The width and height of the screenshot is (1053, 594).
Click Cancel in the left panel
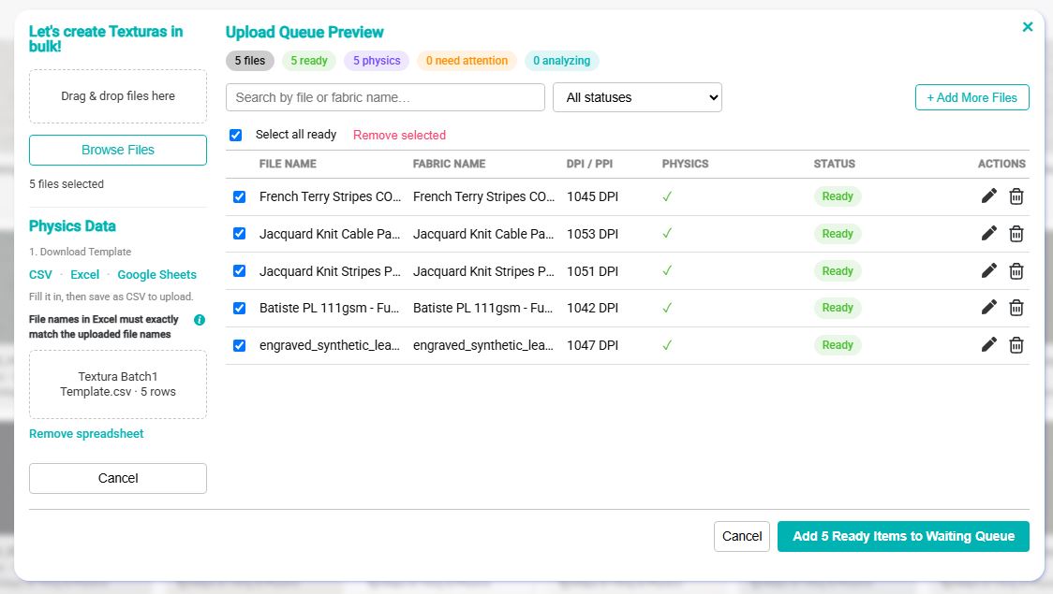coord(117,478)
